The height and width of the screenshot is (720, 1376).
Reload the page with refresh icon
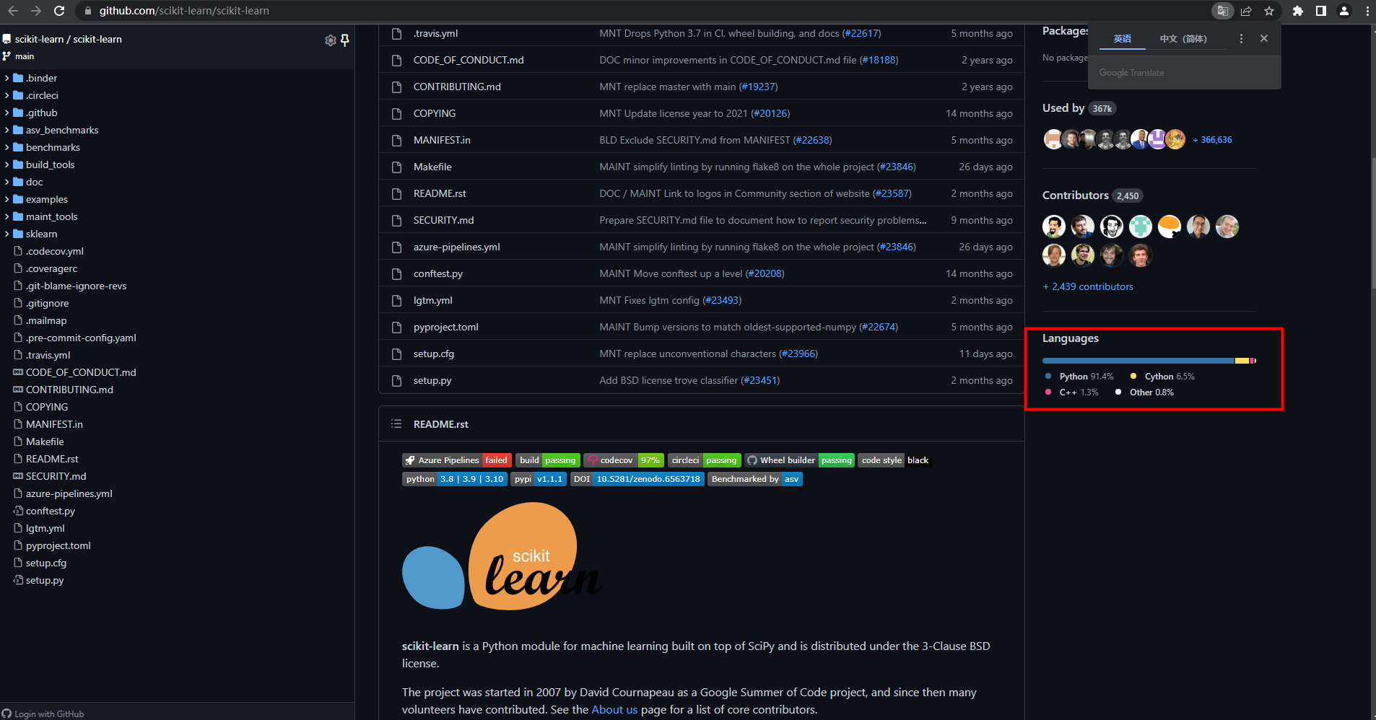[59, 11]
